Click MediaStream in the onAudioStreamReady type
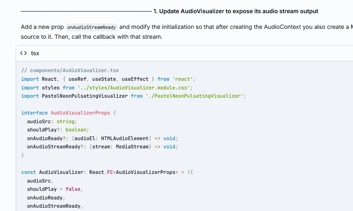Image resolution: width=353 pixels, height=211 pixels. pyautogui.click(x=132, y=147)
